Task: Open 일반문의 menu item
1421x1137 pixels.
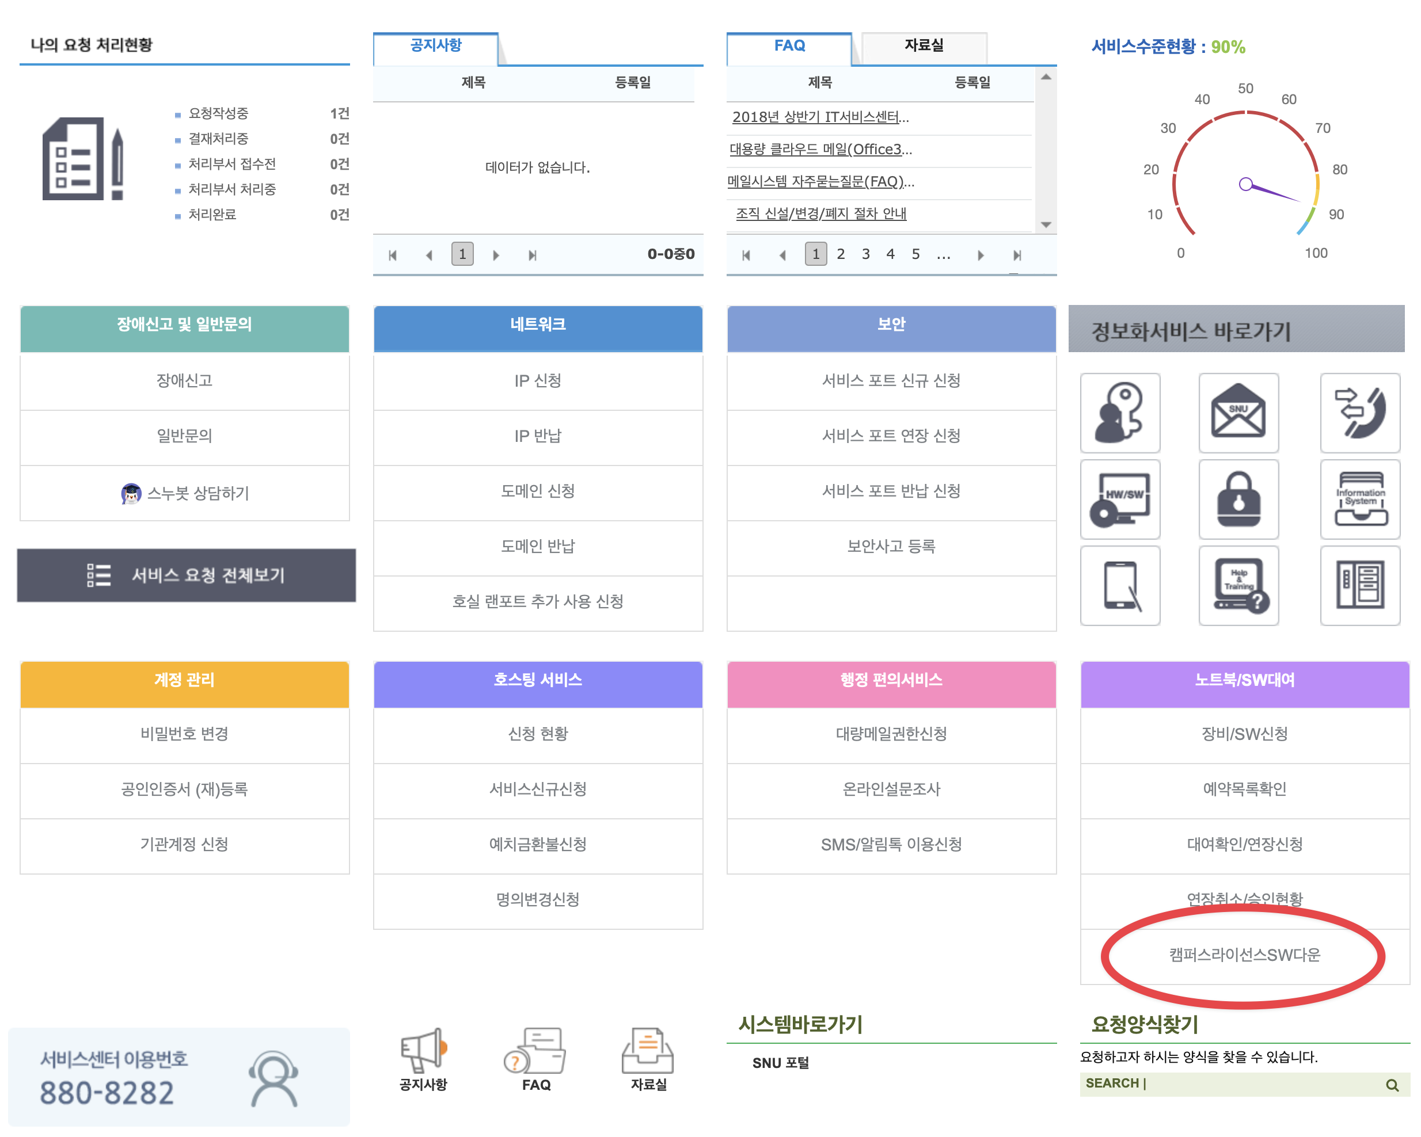Action: tap(185, 436)
